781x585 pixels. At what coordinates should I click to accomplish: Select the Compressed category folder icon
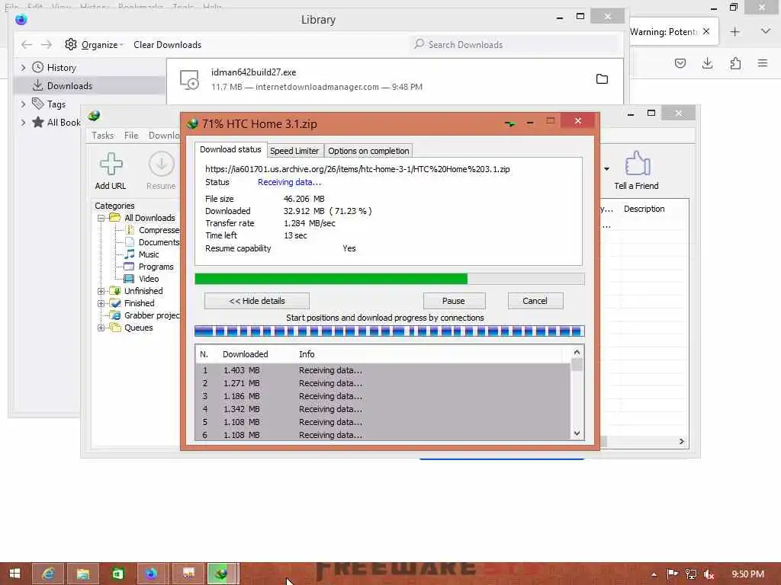pyautogui.click(x=130, y=230)
